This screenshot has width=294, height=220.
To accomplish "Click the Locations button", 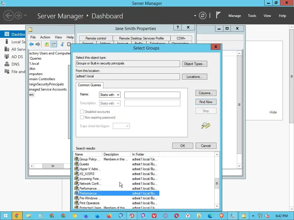I will pyautogui.click(x=194, y=77).
